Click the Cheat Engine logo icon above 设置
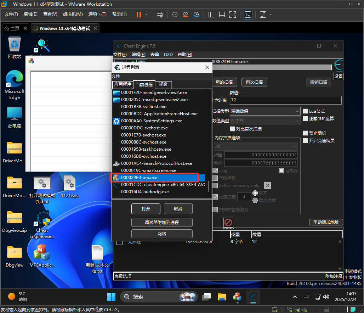 click(x=339, y=65)
